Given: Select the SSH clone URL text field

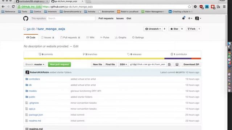Looking at the screenshot, I should pos(148,64).
